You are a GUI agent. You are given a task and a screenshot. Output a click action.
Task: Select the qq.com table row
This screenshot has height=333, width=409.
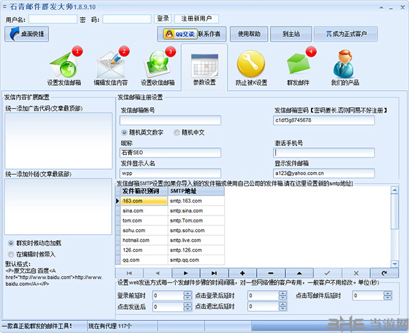(x=170, y=260)
